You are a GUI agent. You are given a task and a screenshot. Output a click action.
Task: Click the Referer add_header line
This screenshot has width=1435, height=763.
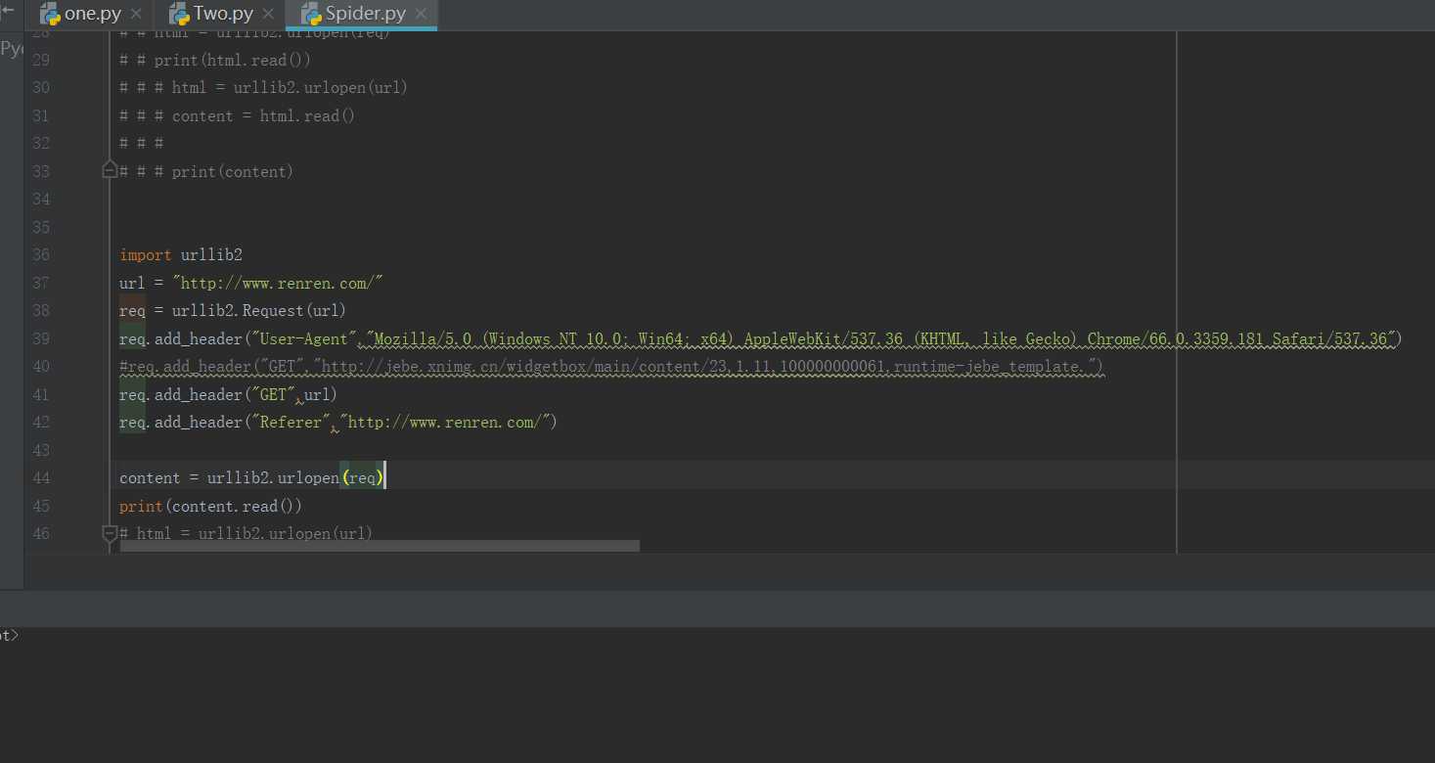pos(337,423)
